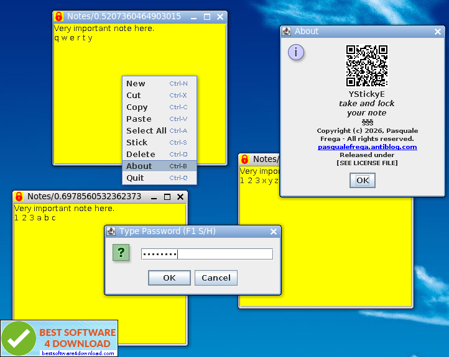The image size is (449, 357).
Task: Close the Type Password dialog
Action: point(274,232)
